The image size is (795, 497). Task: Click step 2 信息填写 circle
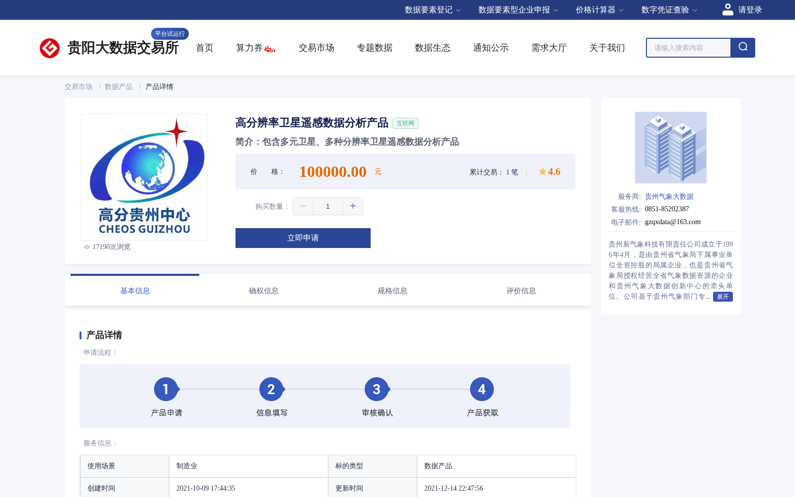pos(271,389)
